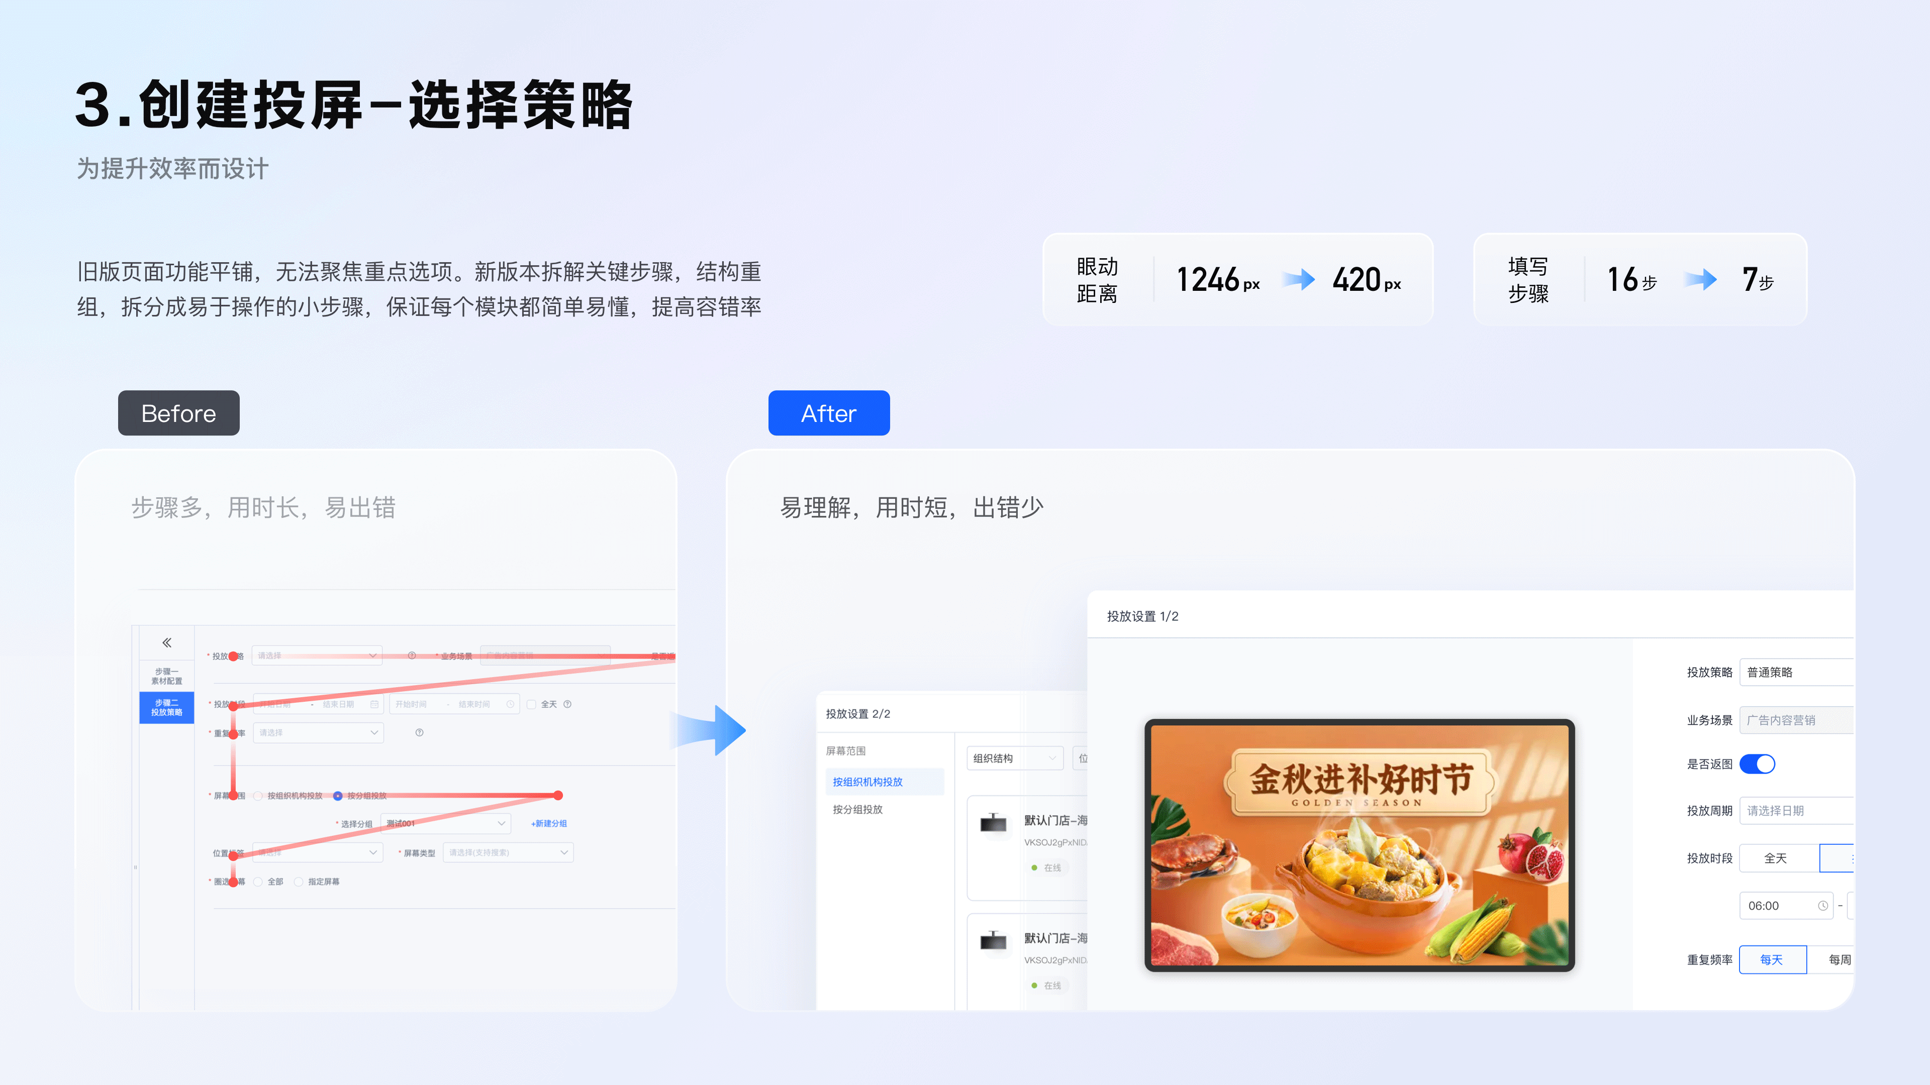Select 按组织机构投放 radio button

[258, 795]
